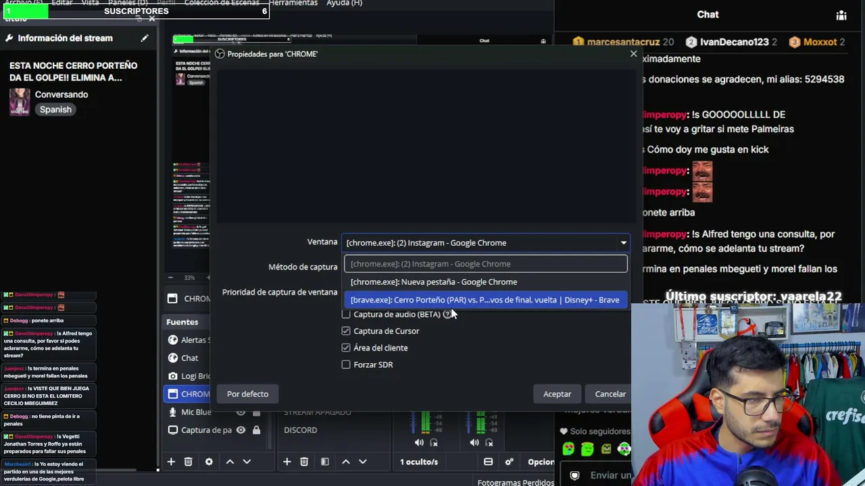The width and height of the screenshot is (865, 486).
Task: Delete the selected source with the trash icon
Action: pyautogui.click(x=189, y=462)
